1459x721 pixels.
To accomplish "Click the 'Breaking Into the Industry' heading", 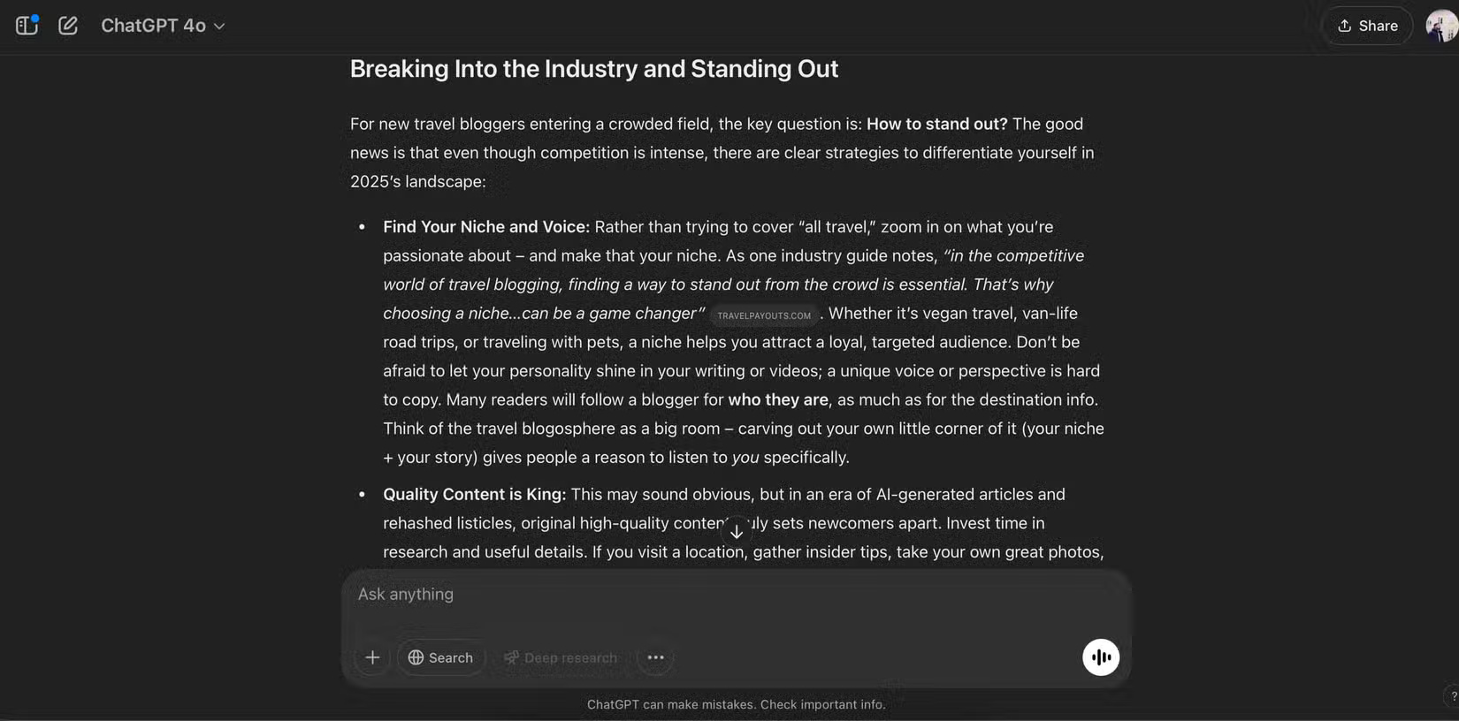I will (593, 69).
